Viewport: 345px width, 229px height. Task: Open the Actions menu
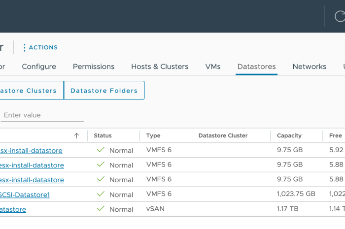point(40,48)
